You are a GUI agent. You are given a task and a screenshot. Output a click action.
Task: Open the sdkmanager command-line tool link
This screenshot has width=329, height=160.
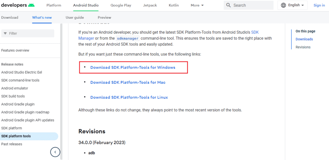tap(128, 38)
